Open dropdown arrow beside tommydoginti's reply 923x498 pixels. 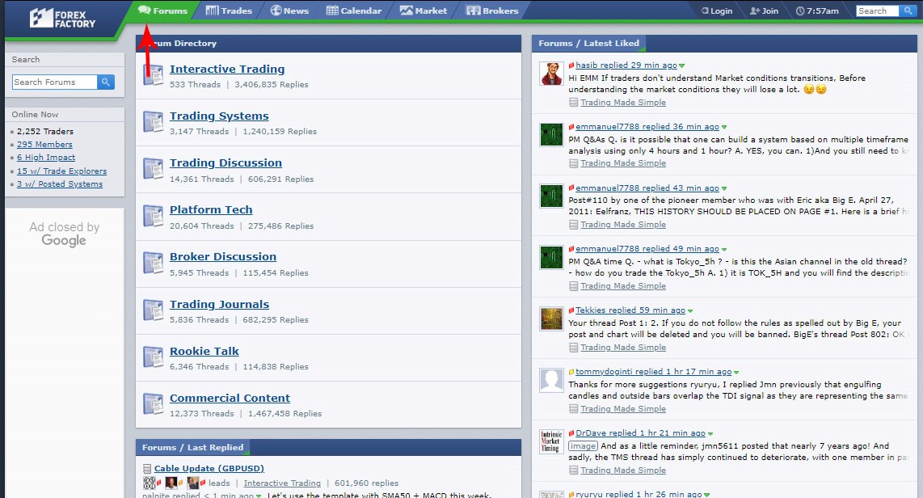(x=736, y=372)
